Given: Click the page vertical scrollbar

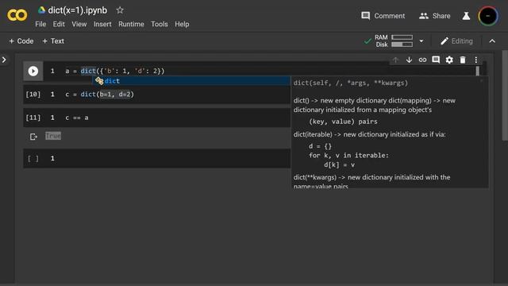Looking at the screenshot, I should [505, 95].
